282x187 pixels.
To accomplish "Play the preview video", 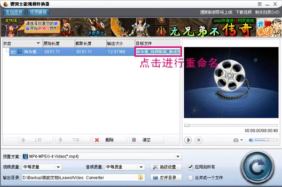I will click(188, 140).
